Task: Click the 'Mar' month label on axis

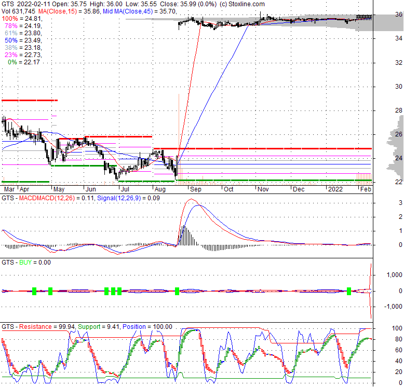Action: [9, 189]
